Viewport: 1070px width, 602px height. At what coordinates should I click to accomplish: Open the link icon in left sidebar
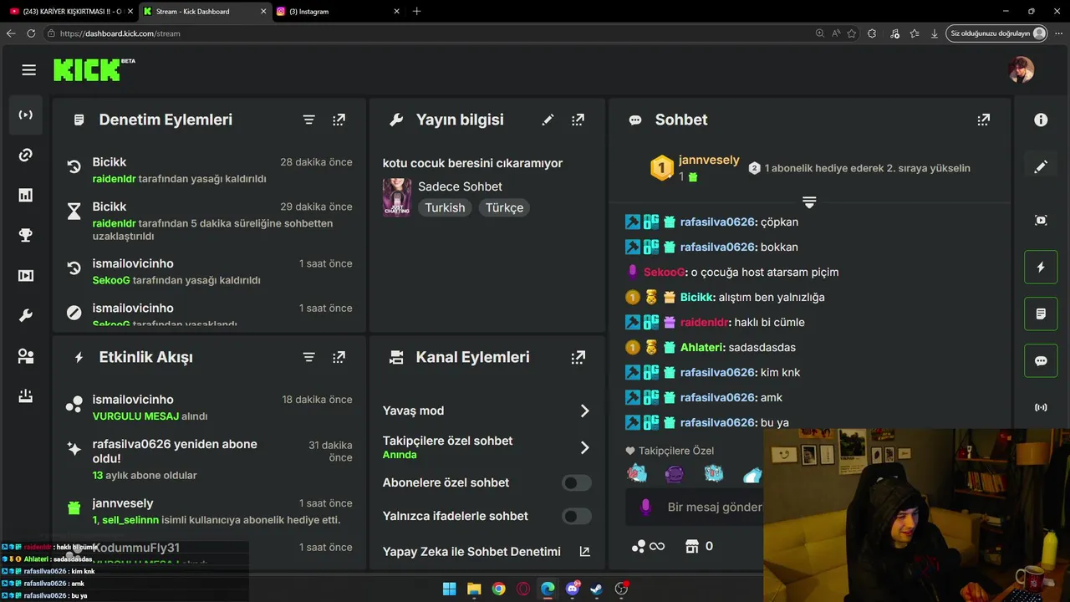click(x=26, y=155)
